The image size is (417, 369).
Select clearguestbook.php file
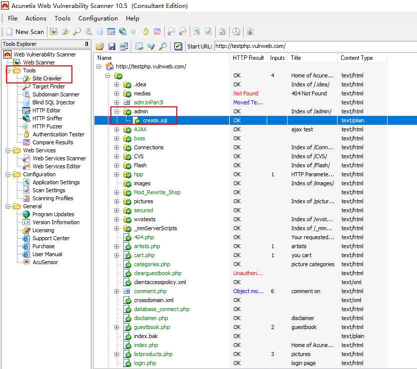click(158, 273)
